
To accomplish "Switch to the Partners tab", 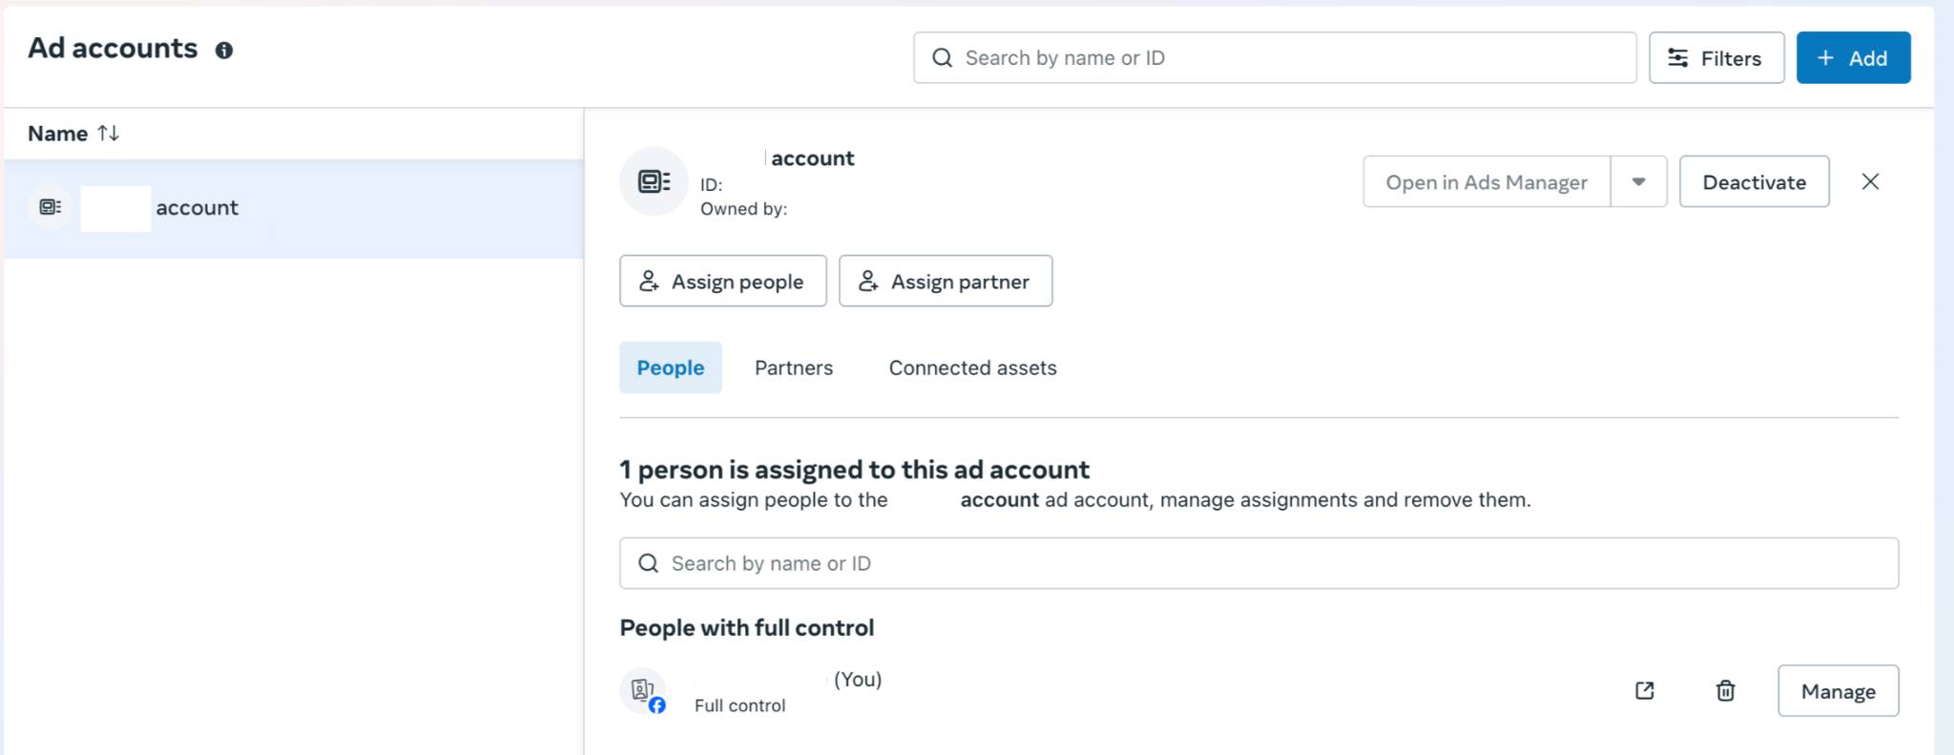I will [x=794, y=367].
